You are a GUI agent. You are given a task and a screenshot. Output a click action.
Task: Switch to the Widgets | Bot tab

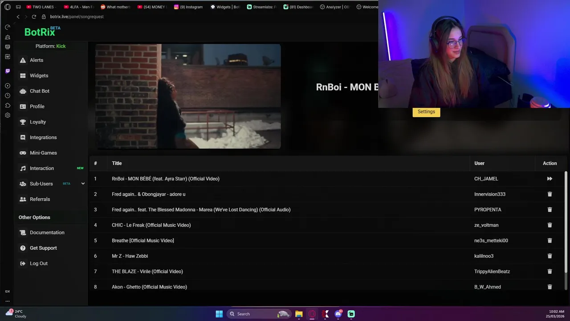(225, 7)
